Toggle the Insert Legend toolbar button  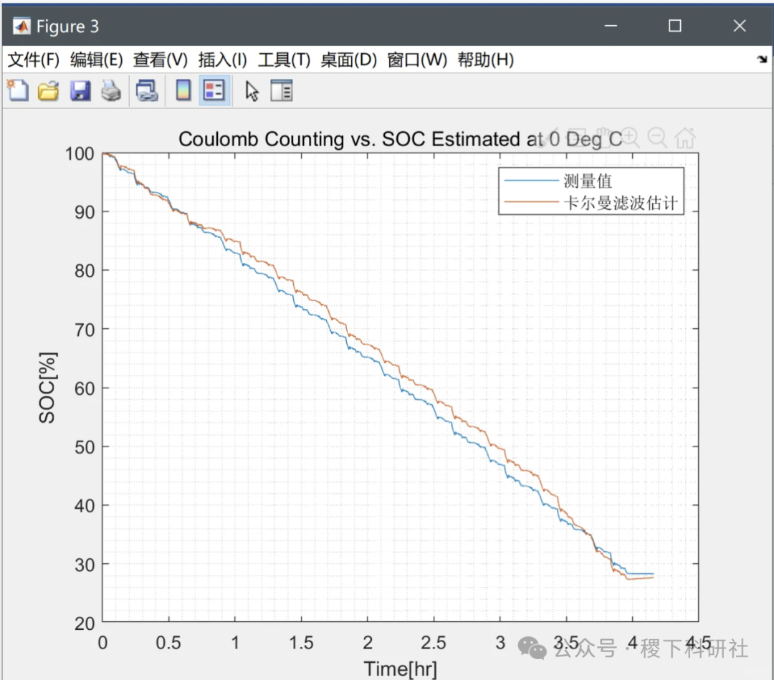[214, 90]
